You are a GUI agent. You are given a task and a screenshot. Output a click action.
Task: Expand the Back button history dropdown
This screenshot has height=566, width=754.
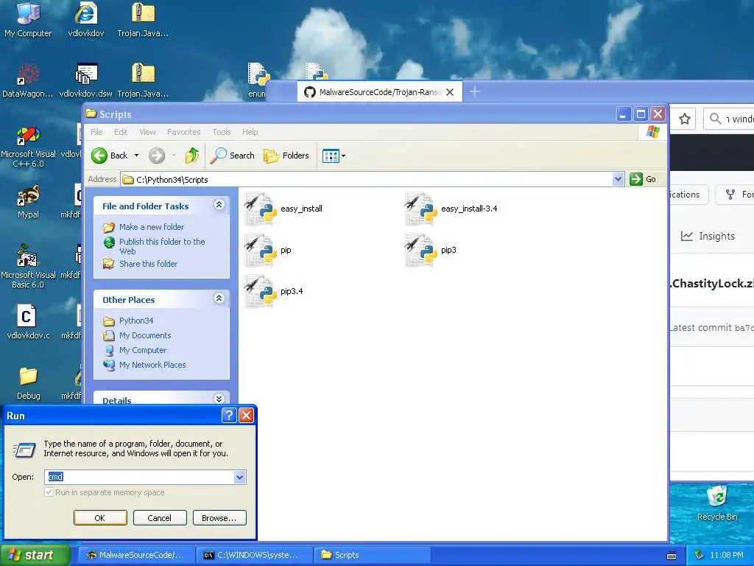click(136, 156)
